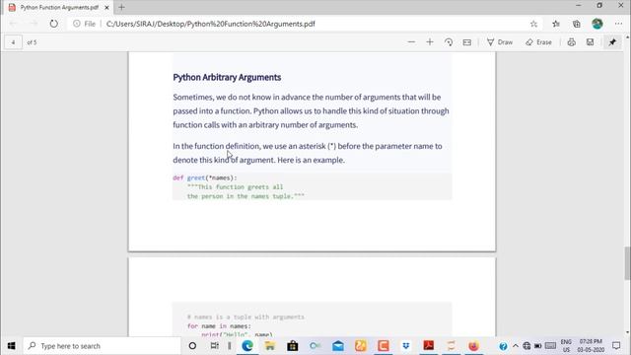Add this page to favorites
This screenshot has width=631, height=355.
[x=533, y=24]
